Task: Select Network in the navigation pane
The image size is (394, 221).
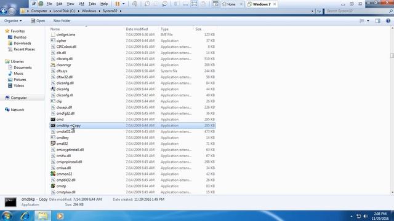Action: 17,110
